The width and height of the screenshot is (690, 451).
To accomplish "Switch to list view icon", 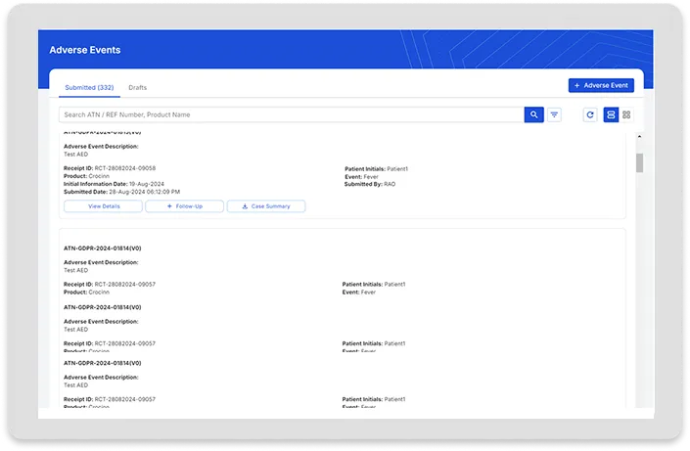I will point(611,114).
